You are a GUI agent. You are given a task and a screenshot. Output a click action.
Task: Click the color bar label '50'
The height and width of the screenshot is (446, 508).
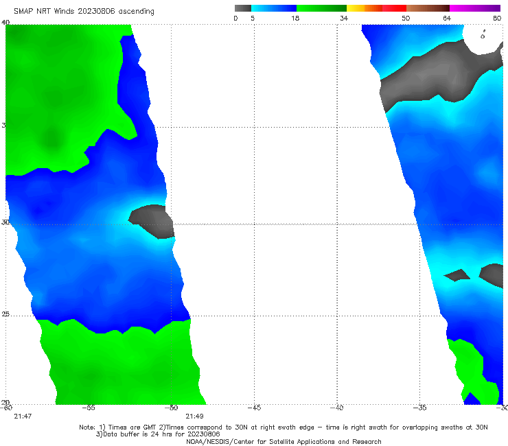click(406, 18)
